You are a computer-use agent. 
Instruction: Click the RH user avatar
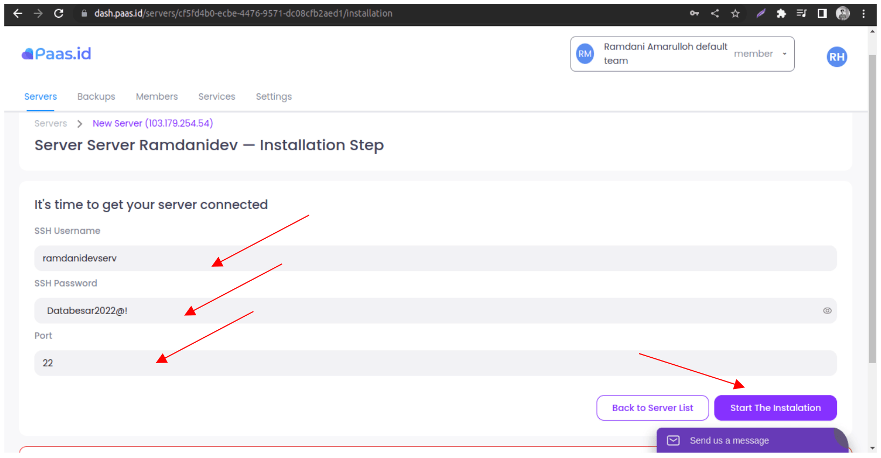click(x=836, y=57)
